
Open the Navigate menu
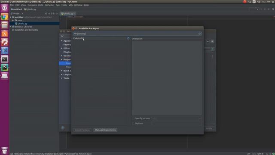32,5
